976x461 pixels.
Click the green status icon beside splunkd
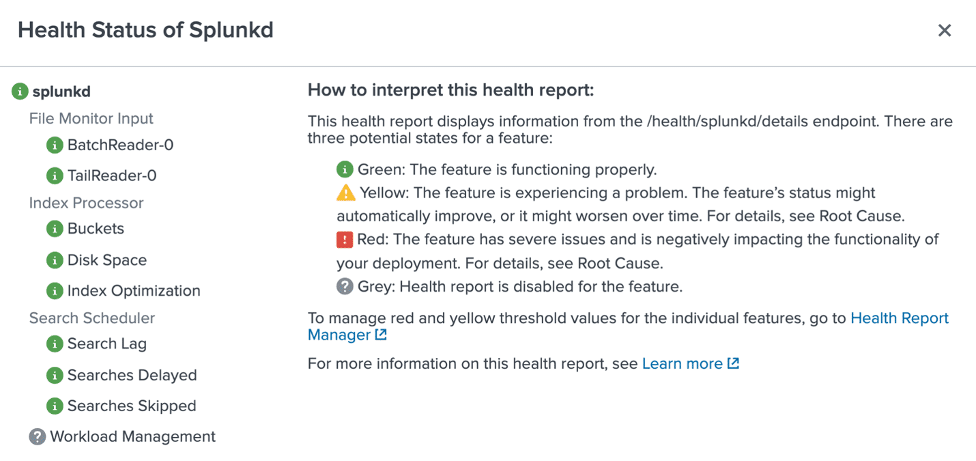click(x=20, y=92)
